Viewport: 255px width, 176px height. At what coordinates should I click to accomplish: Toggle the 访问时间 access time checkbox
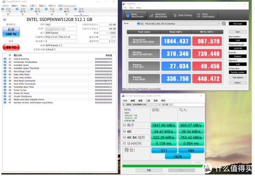125,143
